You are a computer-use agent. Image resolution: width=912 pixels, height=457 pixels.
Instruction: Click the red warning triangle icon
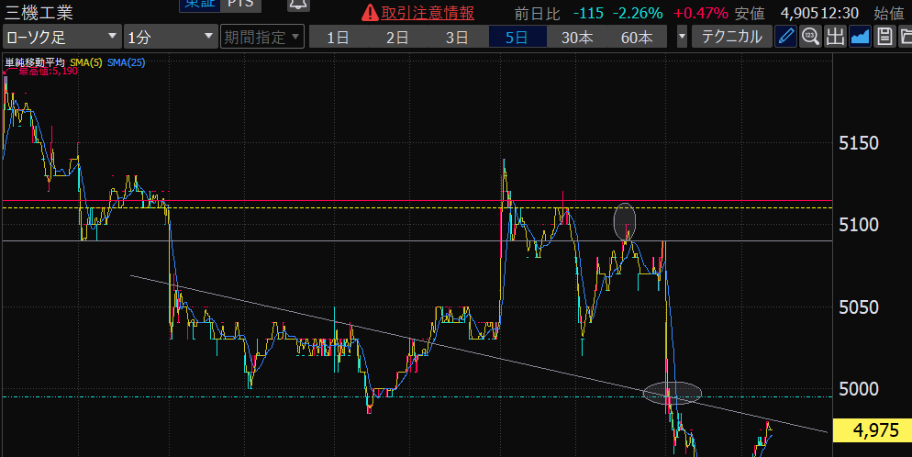[x=369, y=12]
